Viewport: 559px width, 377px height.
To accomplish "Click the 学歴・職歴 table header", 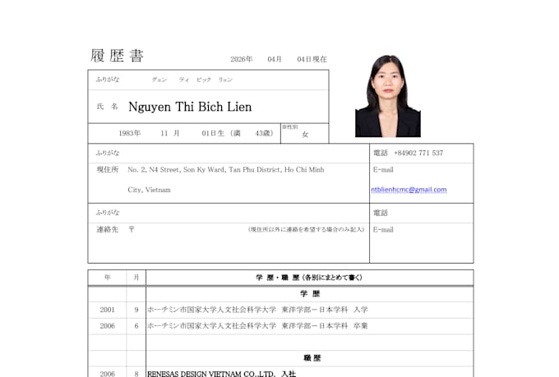I will (309, 278).
